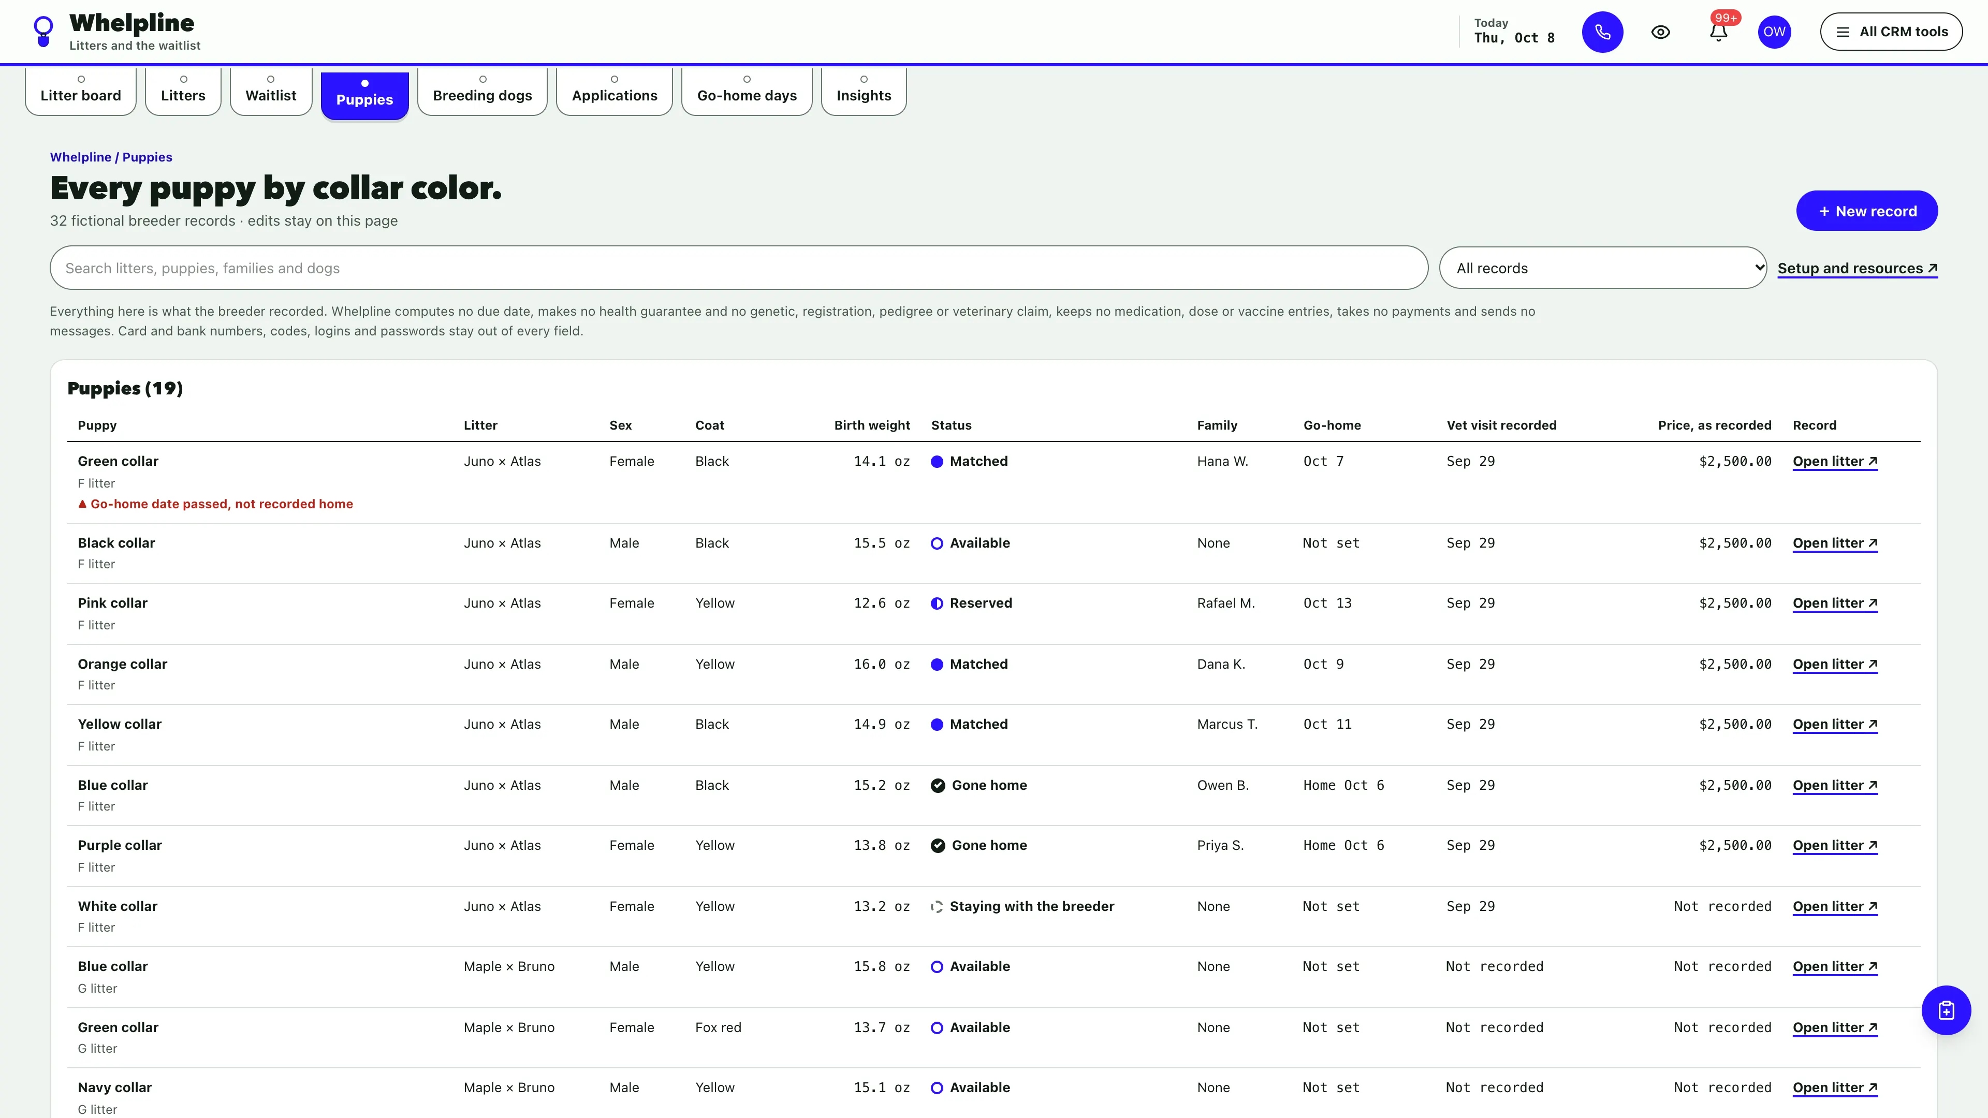Image resolution: width=1988 pixels, height=1118 pixels.
Task: Open litter for Pink collar row
Action: click(1834, 604)
